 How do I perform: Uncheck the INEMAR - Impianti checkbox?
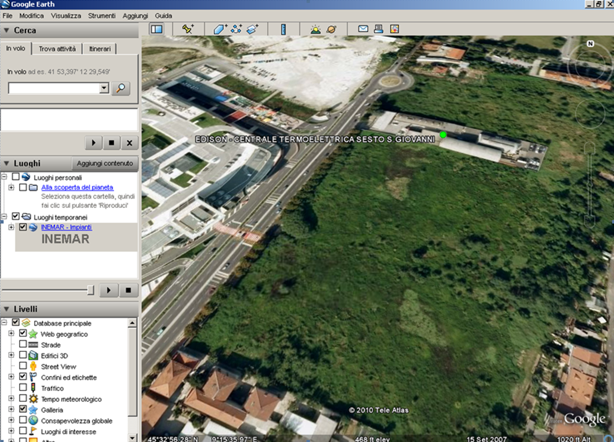point(23,227)
